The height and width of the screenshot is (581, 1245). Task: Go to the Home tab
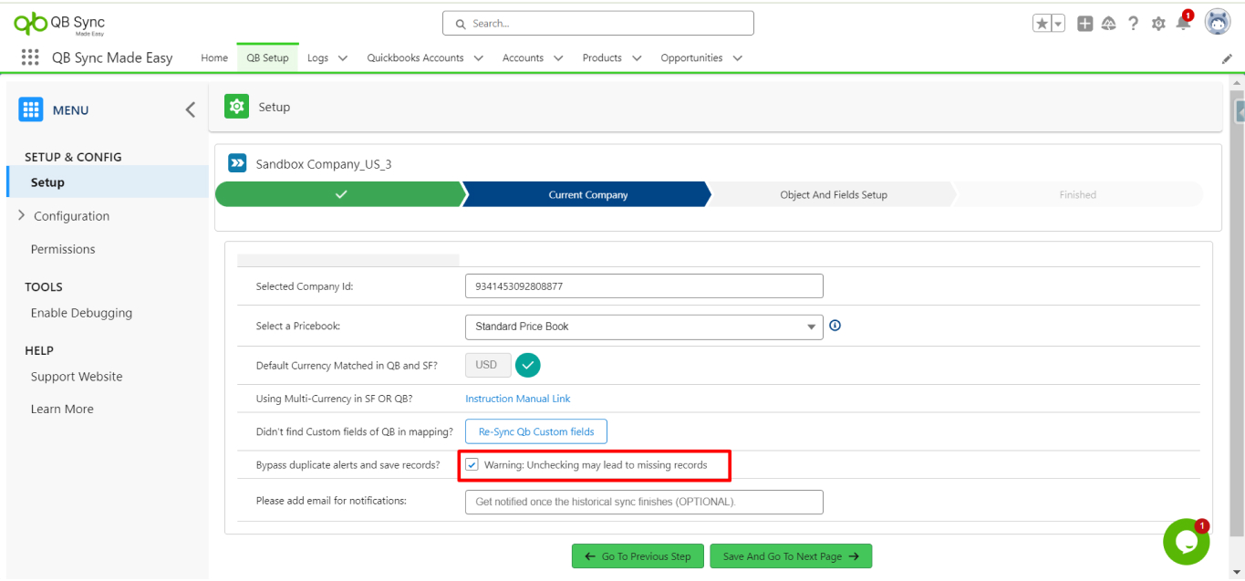(x=214, y=58)
